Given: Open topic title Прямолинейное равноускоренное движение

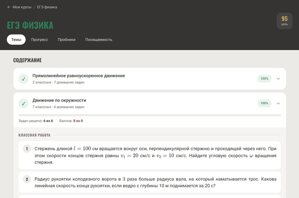Looking at the screenshot, I should pyautogui.click(x=78, y=76).
